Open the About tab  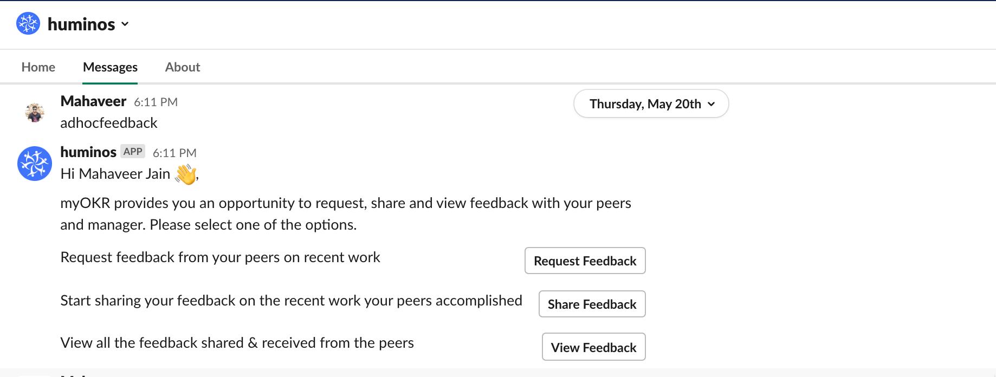click(x=183, y=67)
